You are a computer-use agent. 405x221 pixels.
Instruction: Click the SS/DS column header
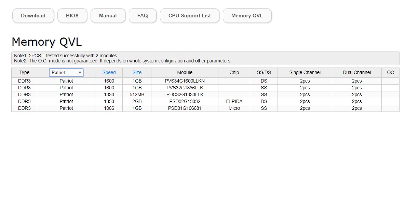pos(264,72)
